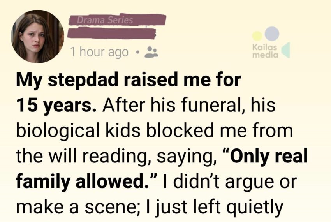Click the friends audience icon
The width and height of the screenshot is (331, 222).
[151, 52]
